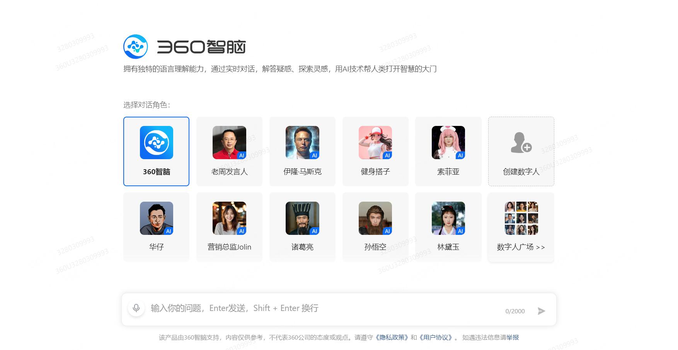Screen dimensions: 678x350
Task: Click the 0/2000 character counter
Action: coord(514,311)
